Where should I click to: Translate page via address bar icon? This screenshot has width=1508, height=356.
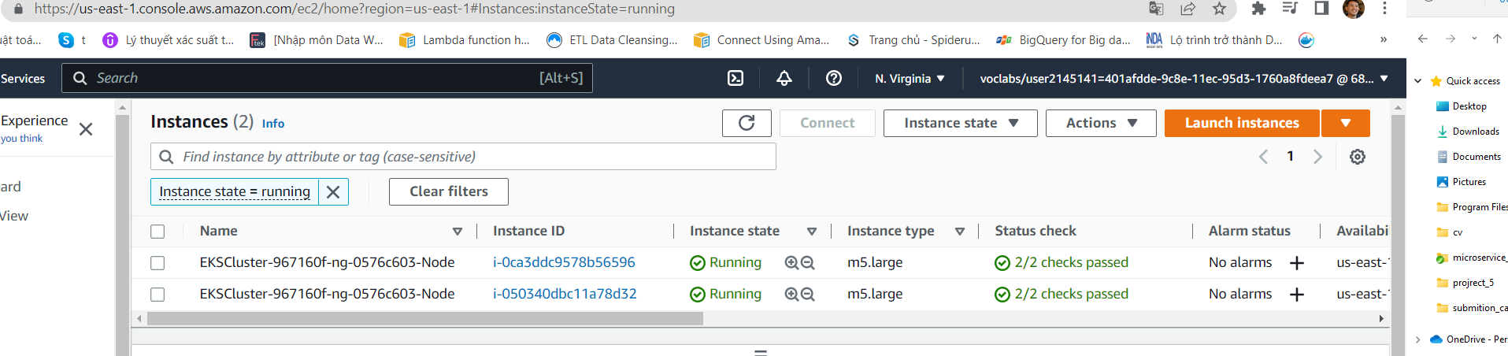[x=1156, y=9]
